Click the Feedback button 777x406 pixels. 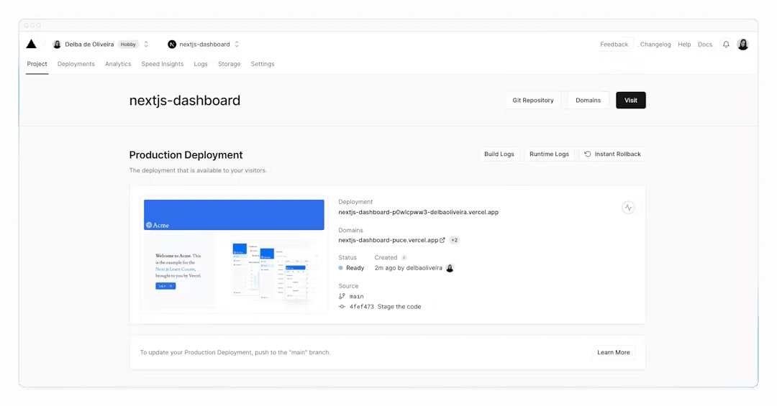(x=614, y=45)
